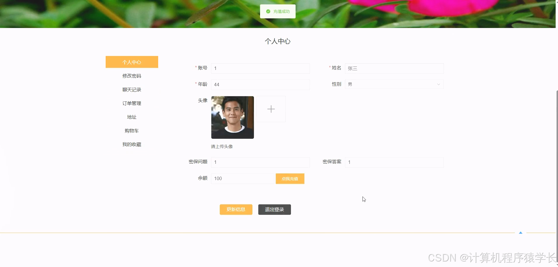The height and width of the screenshot is (267, 558).
Task: Select the 个人中心 sidebar item
Action: 131,62
